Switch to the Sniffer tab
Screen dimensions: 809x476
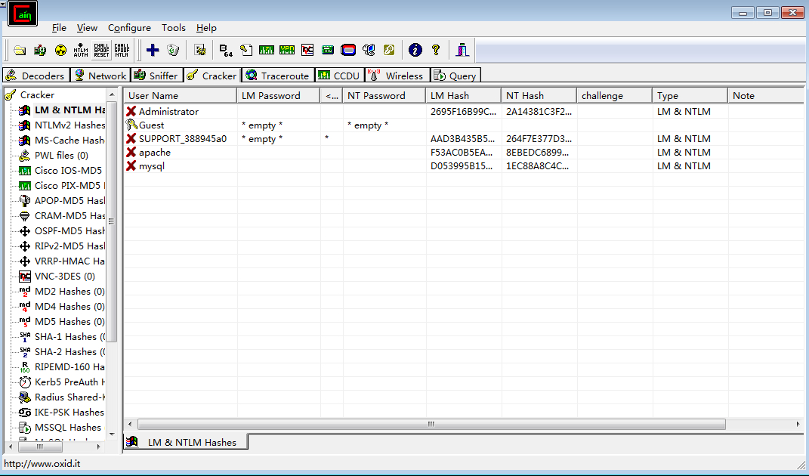point(156,76)
